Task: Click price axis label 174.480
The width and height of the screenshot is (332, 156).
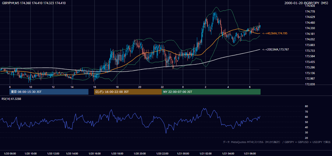Action: 310,23
